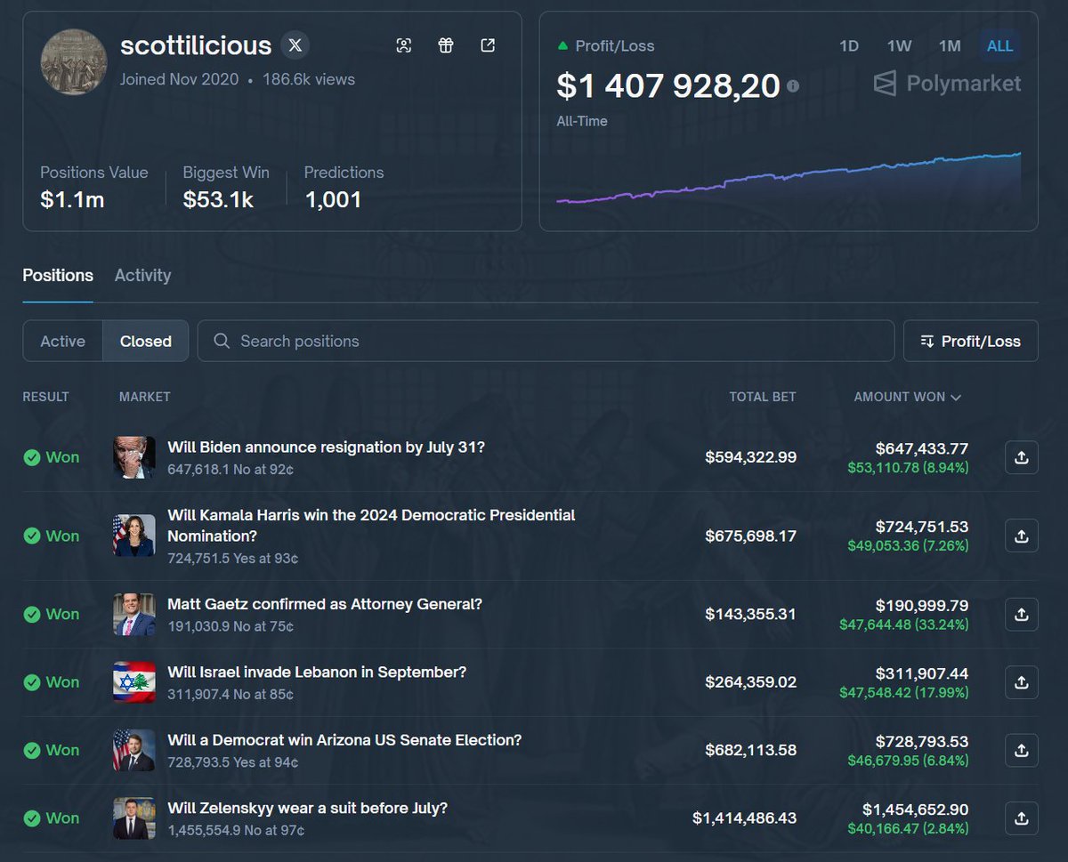
Task: Select the 1M time range
Action: click(x=950, y=45)
